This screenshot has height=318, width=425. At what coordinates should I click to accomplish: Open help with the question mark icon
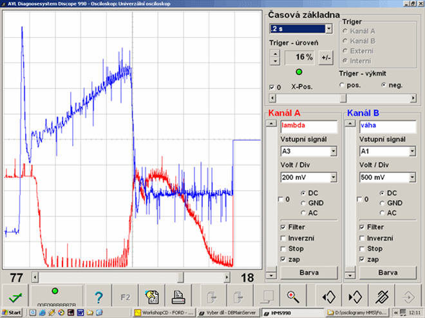point(99,296)
